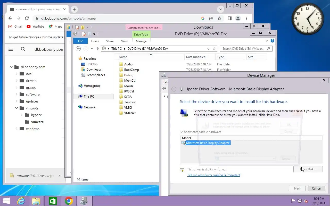Open YouTube bookmark

[35, 27]
